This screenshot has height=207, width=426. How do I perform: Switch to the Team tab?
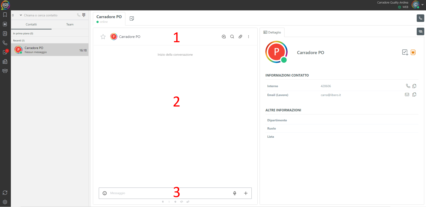tap(70, 24)
